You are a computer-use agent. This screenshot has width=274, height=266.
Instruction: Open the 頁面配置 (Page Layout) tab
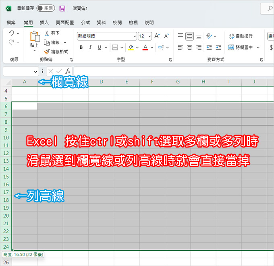click(x=64, y=23)
